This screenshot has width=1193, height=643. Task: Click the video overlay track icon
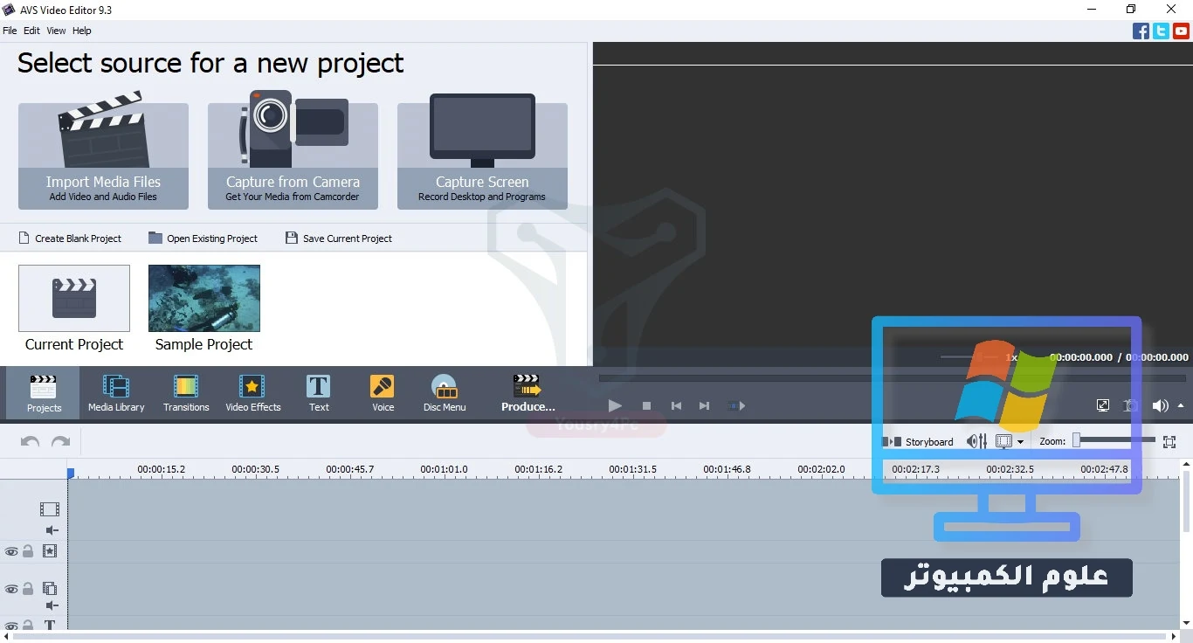(50, 589)
